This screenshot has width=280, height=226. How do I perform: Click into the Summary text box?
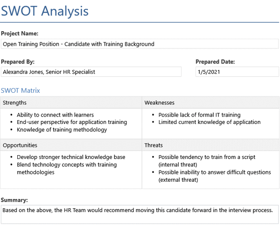(x=139, y=211)
